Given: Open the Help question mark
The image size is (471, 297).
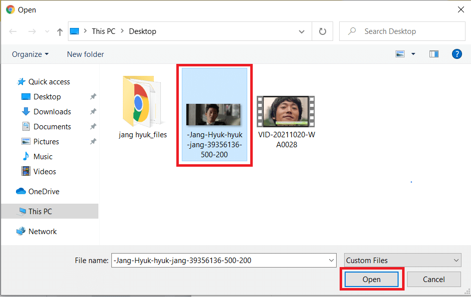Looking at the screenshot, I should tap(457, 54).
